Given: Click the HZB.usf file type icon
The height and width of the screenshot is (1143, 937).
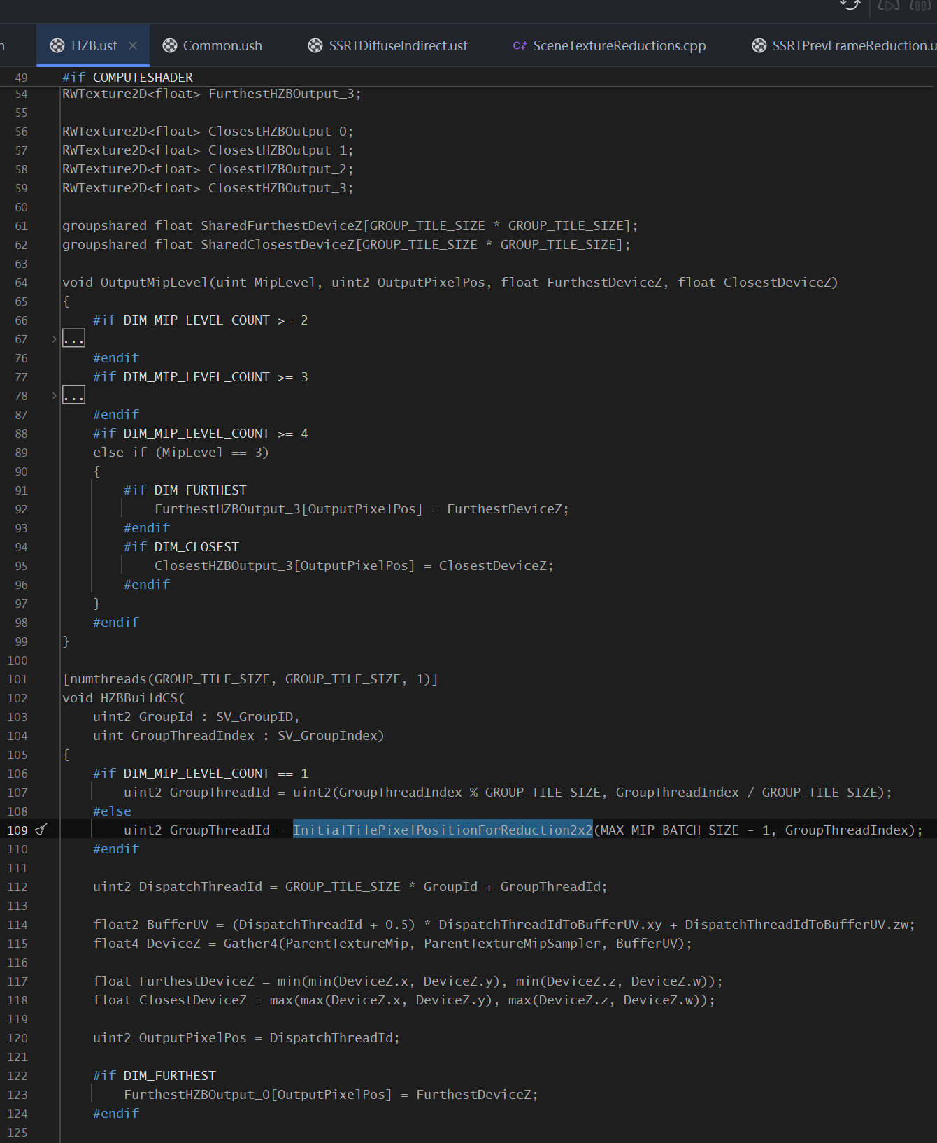Looking at the screenshot, I should pyautogui.click(x=57, y=45).
